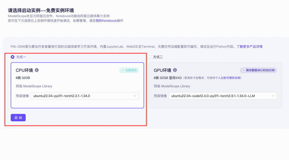
Task: Click the info icon beside GPU环境
Action: (x=175, y=70)
